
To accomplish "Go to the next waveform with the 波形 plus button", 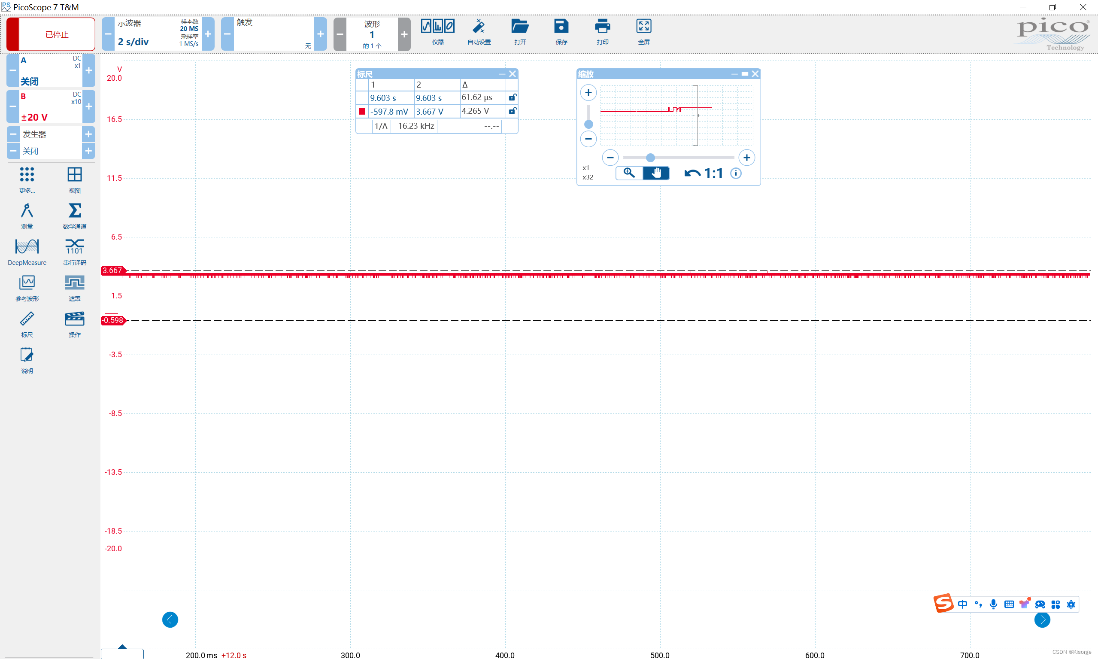I will pos(404,34).
